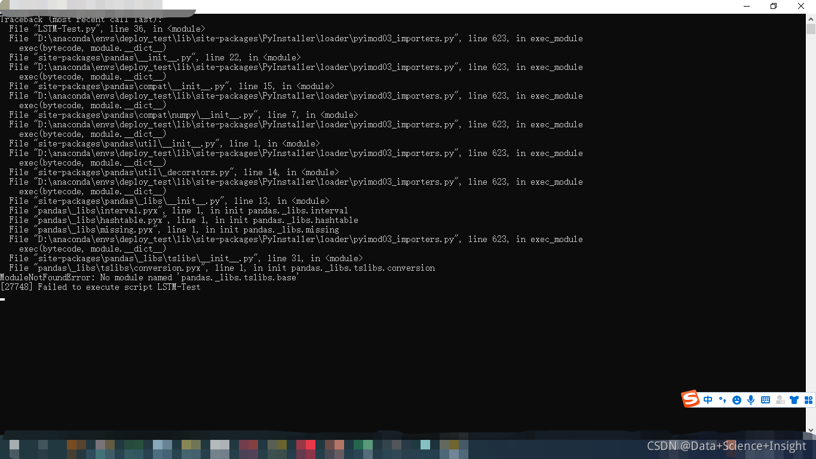
Task: Sign in via the Sogou account icon
Action: [x=780, y=399]
